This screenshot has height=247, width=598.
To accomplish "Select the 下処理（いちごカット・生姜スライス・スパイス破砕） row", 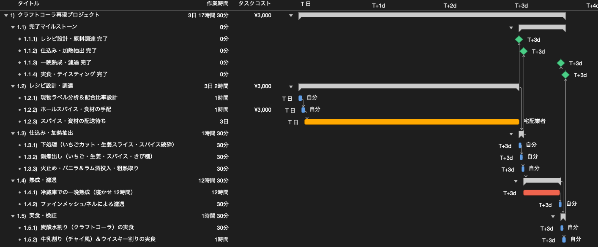I will click(137, 145).
